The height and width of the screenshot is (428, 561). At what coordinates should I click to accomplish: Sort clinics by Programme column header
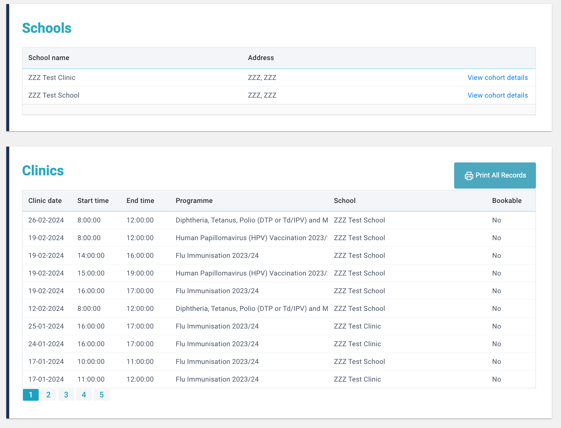coord(194,201)
